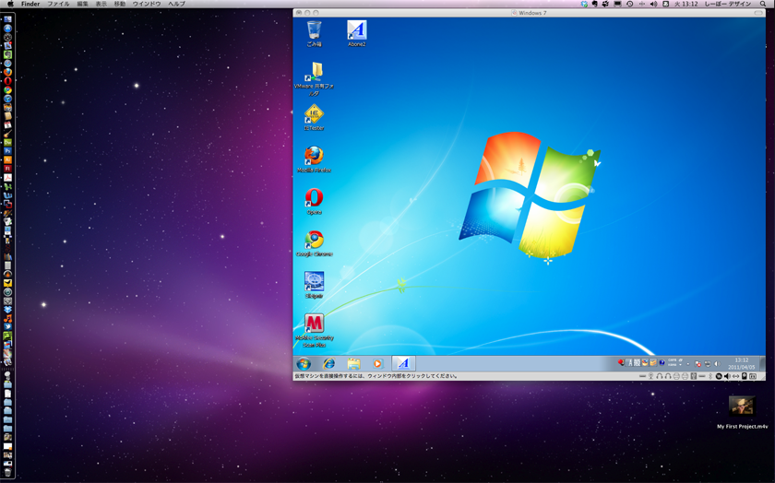The height and width of the screenshot is (483, 775).
Task: Select the Abone2 running app in the taskbar
Action: [403, 363]
